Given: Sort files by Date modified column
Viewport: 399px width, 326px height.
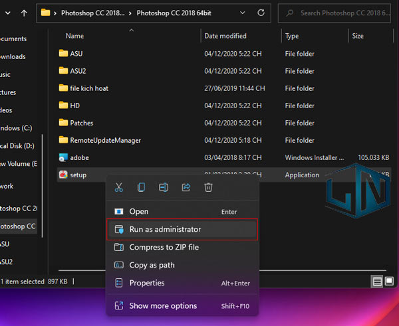Looking at the screenshot, I should coord(225,36).
